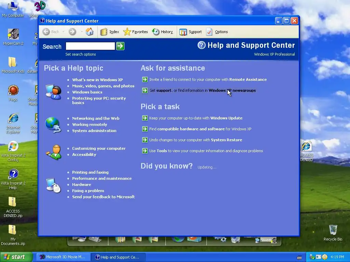Screen dimensions: 350x262
Task: Open Customizing your computer topic
Action: [99, 148]
